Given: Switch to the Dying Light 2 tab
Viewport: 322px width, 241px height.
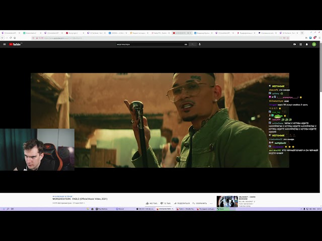Looking at the screenshot, I should (74, 33).
